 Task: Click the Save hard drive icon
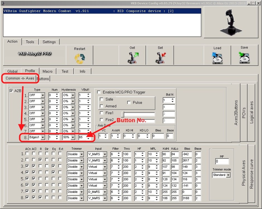pos(244,58)
